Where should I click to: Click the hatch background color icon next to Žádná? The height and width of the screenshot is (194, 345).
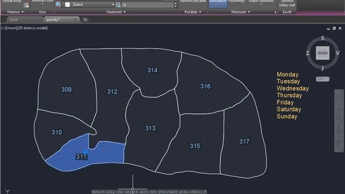click(x=58, y=4)
